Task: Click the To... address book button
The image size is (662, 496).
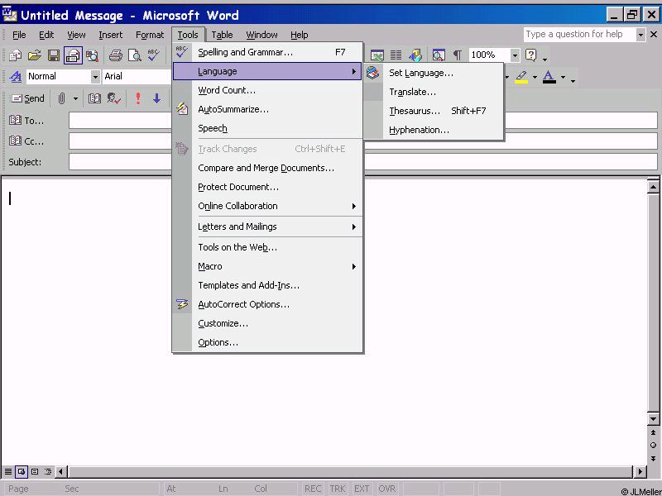Action: click(26, 121)
